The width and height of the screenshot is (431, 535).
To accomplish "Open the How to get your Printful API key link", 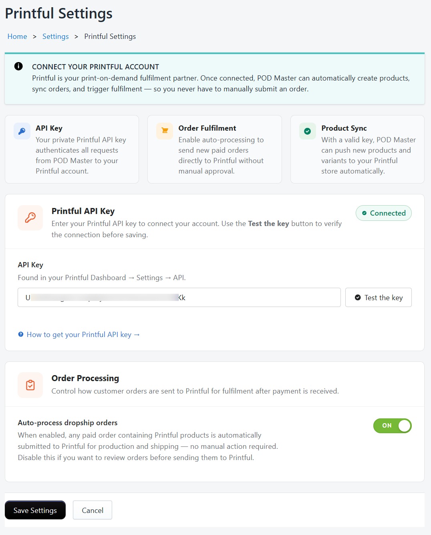I will (83, 334).
